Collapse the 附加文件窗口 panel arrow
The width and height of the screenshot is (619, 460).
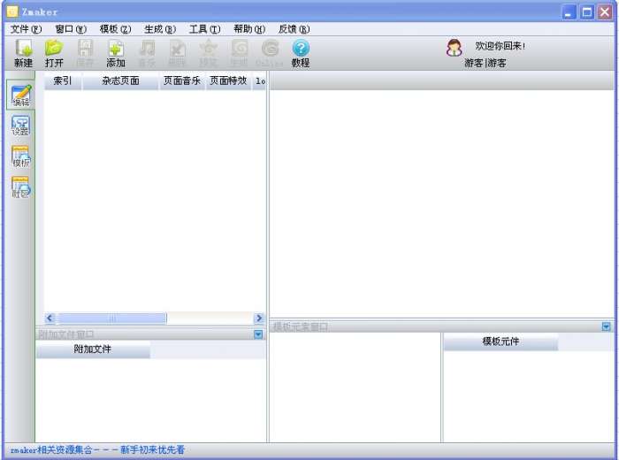pos(258,335)
